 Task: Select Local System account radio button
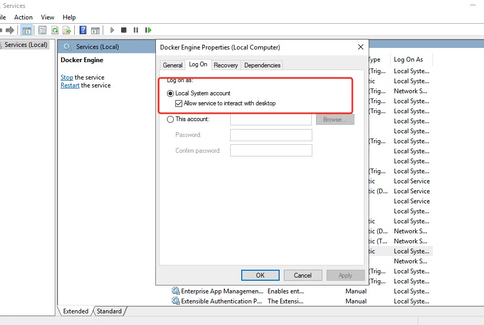click(171, 93)
